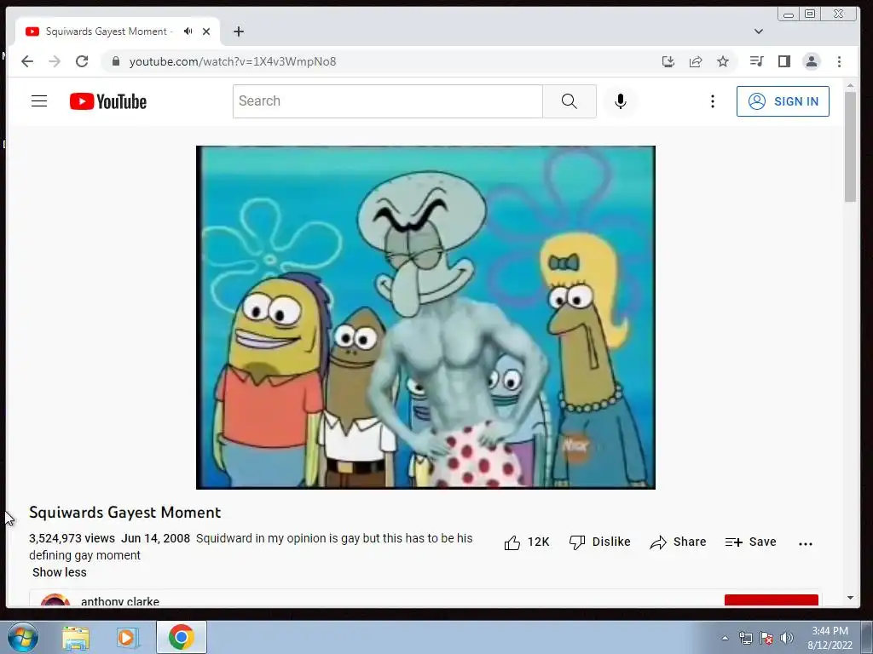The height and width of the screenshot is (654, 873).
Task: Click the search magnifier button
Action: coord(569,101)
